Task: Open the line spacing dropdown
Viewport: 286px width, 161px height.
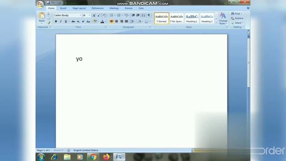Action: tap(133, 21)
